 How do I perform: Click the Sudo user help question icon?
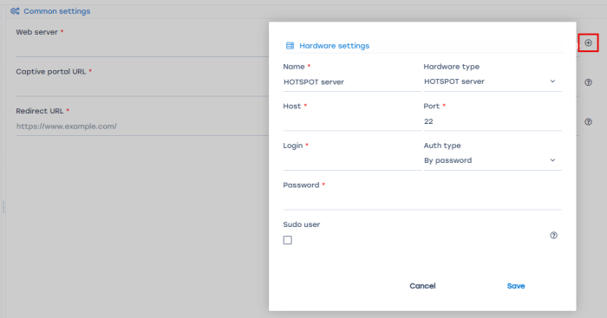click(553, 235)
